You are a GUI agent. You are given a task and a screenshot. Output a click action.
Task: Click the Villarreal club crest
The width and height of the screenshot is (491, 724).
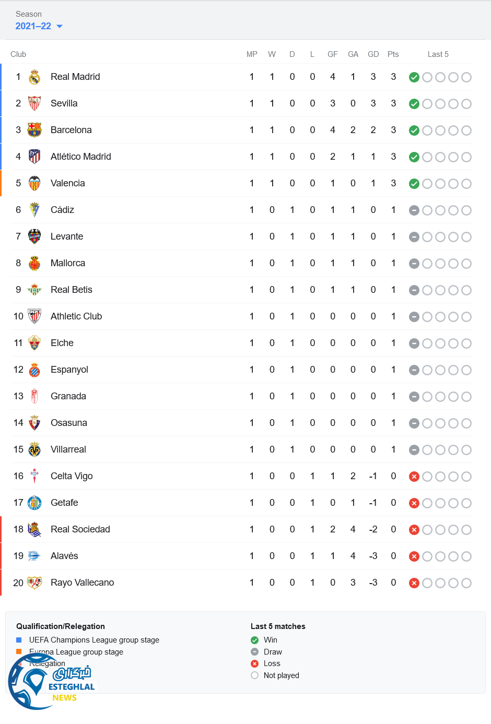pyautogui.click(x=34, y=449)
